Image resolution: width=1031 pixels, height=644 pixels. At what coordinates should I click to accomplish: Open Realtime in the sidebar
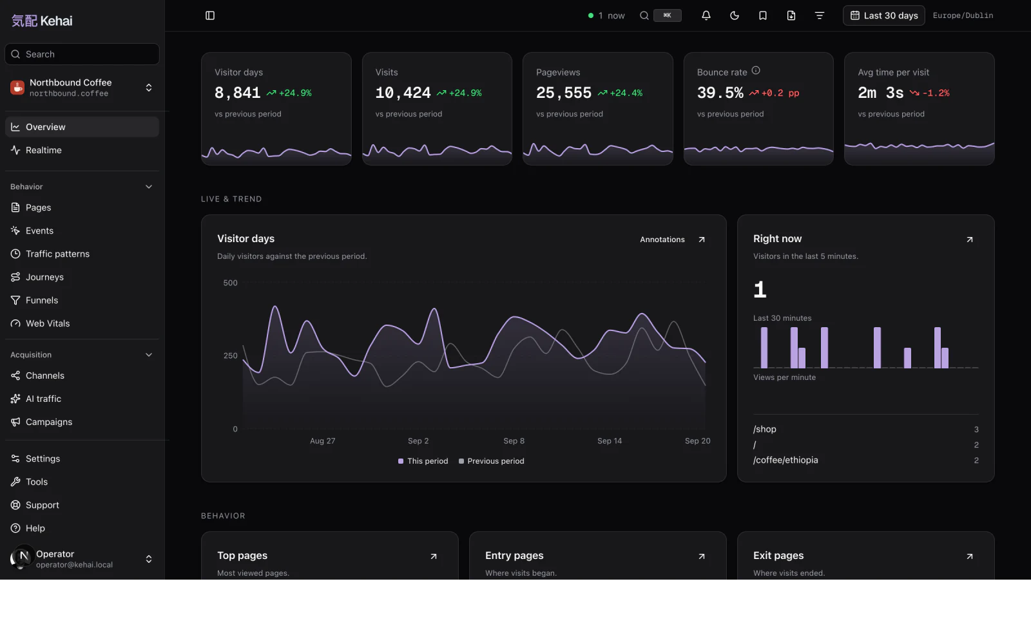click(x=82, y=150)
